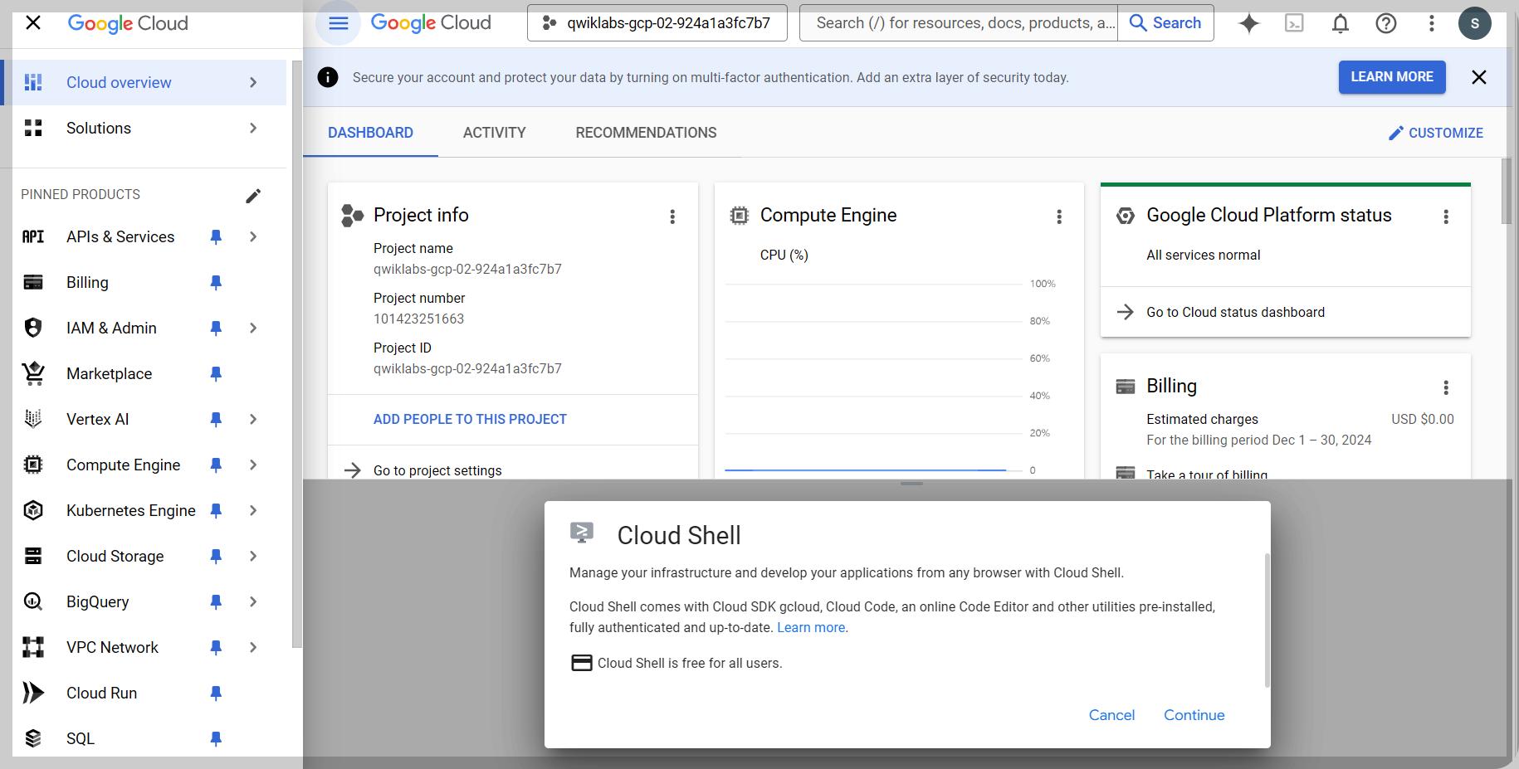
Task: Open the notifications bell
Action: [x=1340, y=23]
